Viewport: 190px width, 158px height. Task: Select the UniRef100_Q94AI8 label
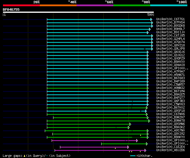(x=170, y=65)
